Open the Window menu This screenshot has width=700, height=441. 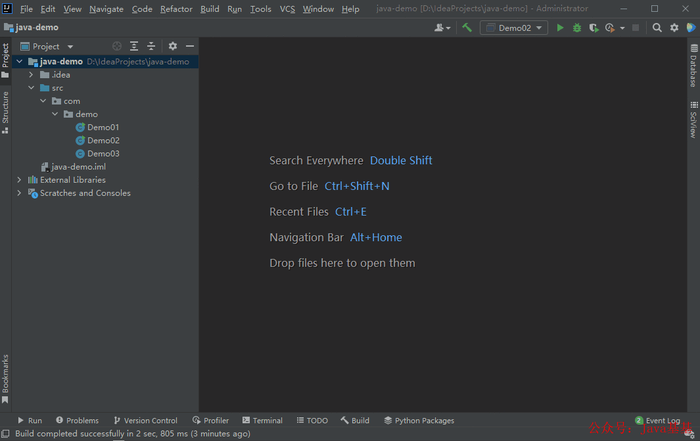coord(318,9)
